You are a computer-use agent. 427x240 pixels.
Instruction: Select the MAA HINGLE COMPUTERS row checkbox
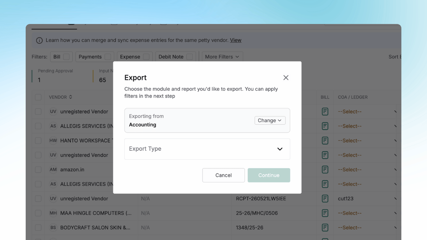(38, 213)
